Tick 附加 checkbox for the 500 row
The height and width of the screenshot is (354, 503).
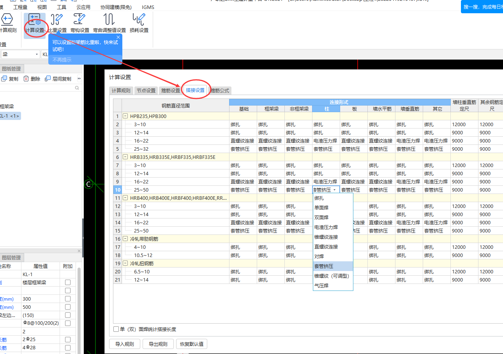point(68,307)
